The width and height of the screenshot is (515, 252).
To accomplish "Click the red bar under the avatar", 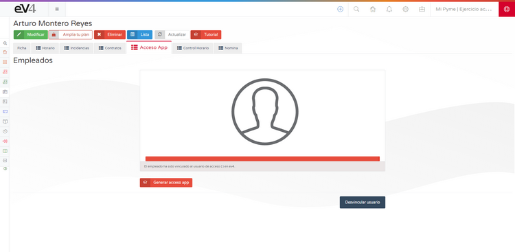I will point(262,159).
